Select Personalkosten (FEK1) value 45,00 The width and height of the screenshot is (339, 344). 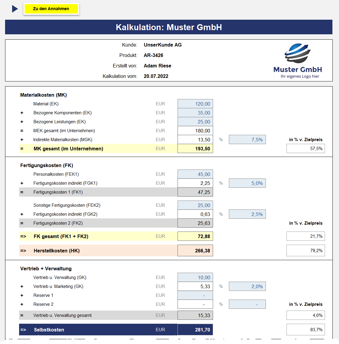(195, 174)
